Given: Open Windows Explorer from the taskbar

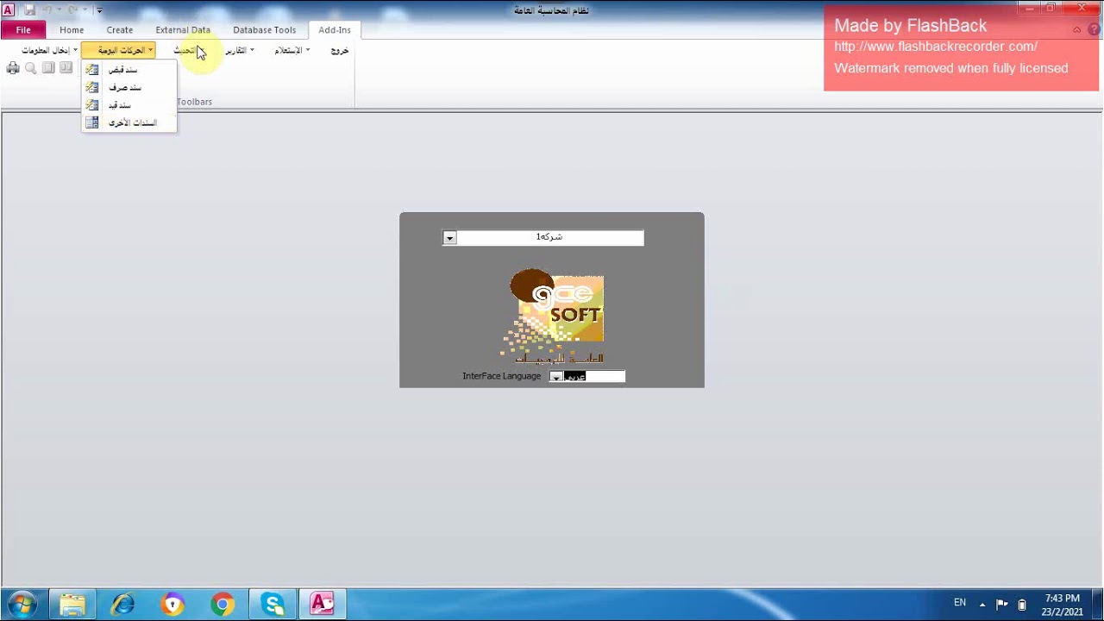Looking at the screenshot, I should tap(72, 605).
